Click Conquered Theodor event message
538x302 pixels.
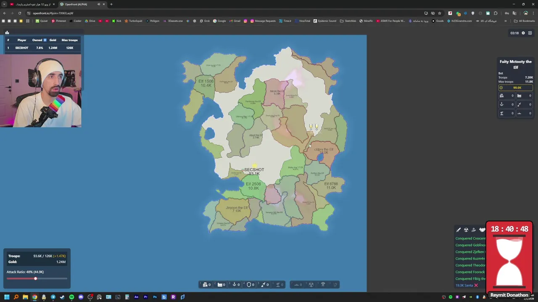pyautogui.click(x=470, y=265)
